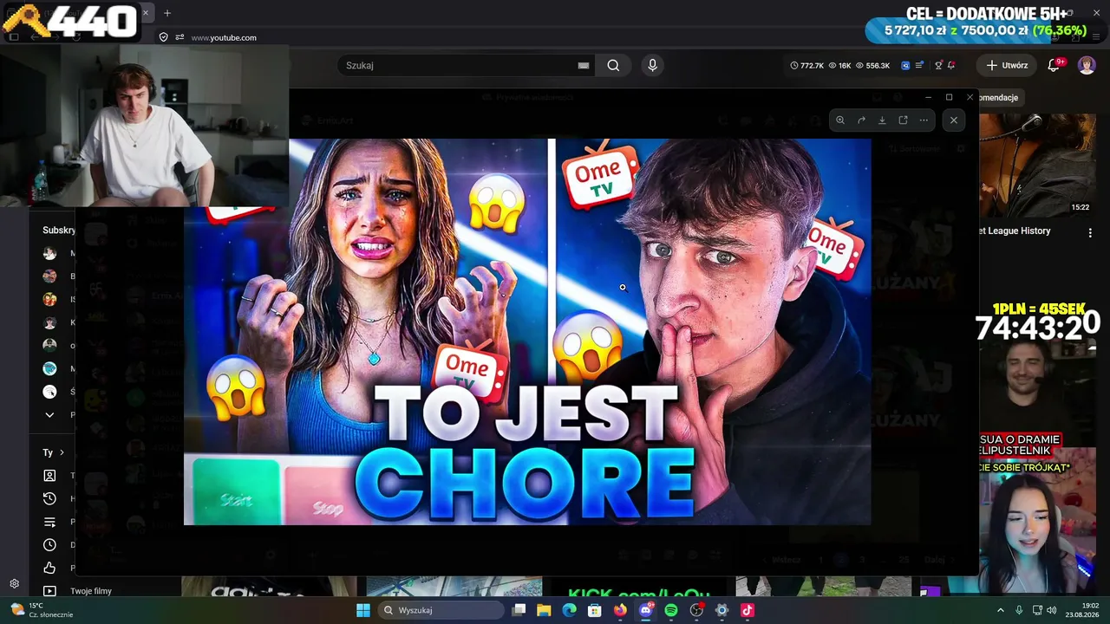Click the blue extension icon in YouTube header
Image resolution: width=1110 pixels, height=624 pixels.
click(x=905, y=65)
